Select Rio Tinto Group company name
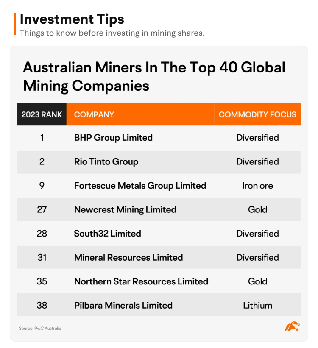 click(x=106, y=161)
